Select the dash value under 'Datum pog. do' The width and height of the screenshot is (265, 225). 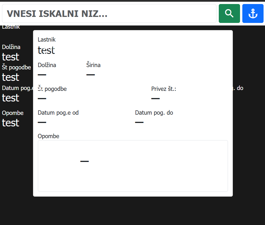(139, 122)
